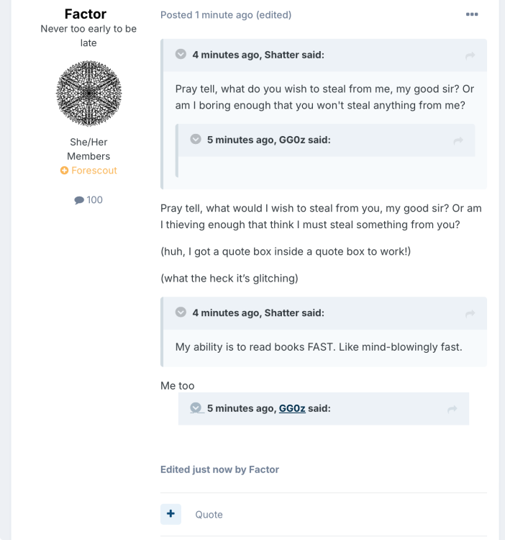Collapse the second Shatter quote about reading books
This screenshot has height=540, width=505.
[181, 312]
